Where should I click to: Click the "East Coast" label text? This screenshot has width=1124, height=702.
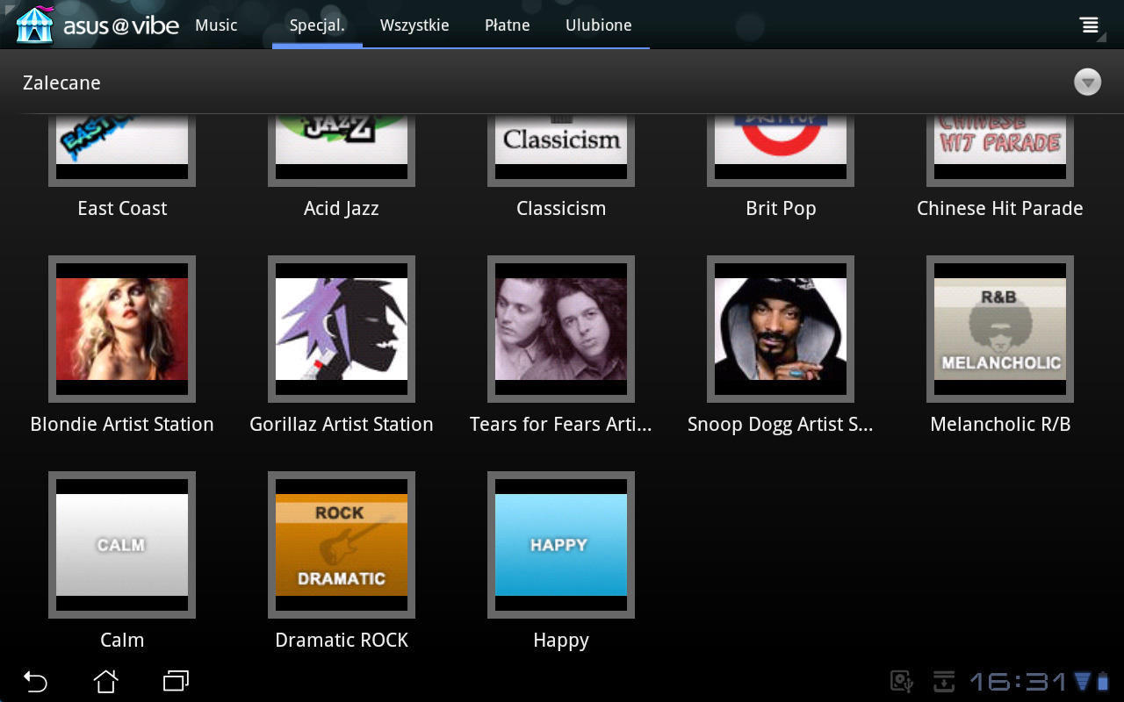[122, 209]
